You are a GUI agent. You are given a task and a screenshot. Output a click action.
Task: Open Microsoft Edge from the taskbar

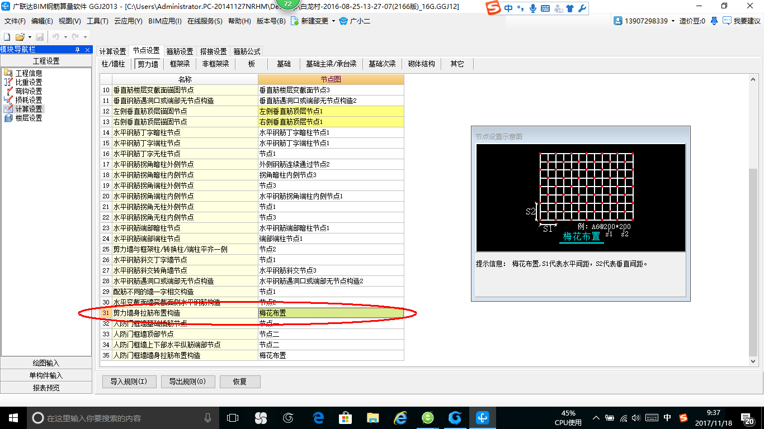tap(318, 417)
